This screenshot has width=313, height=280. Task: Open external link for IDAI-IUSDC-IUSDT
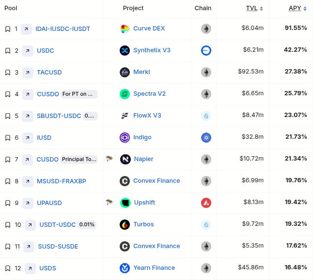(26, 29)
